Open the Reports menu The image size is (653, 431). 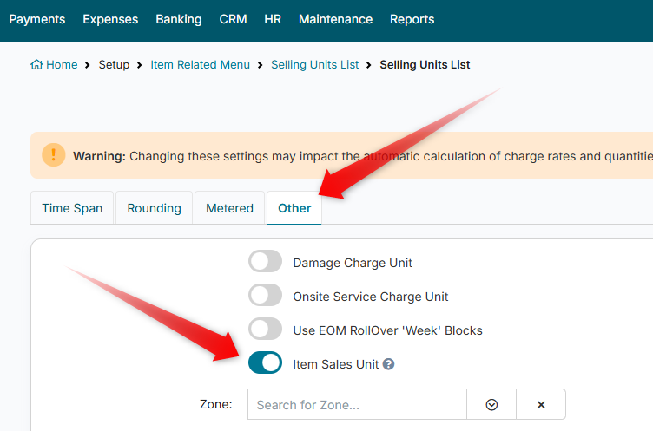tap(412, 19)
